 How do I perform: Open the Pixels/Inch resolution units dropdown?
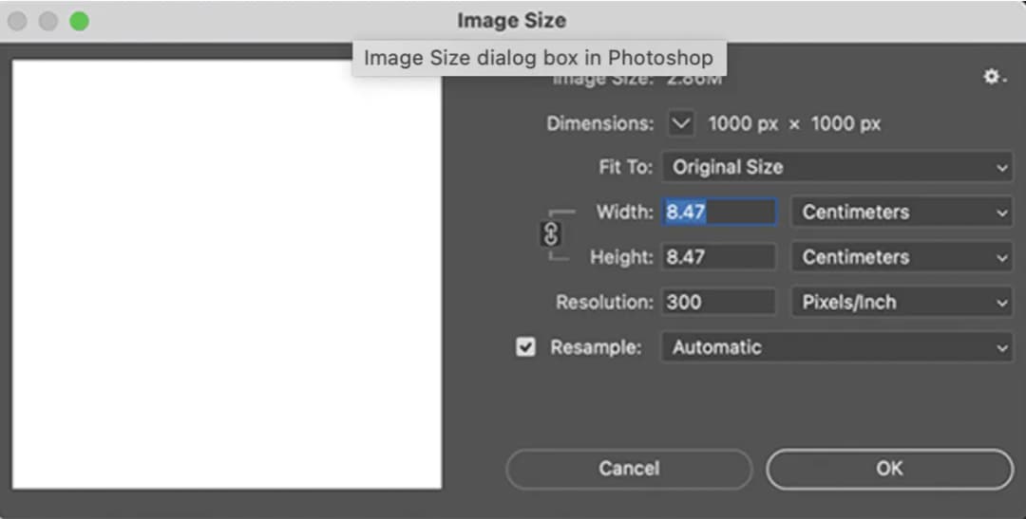(x=902, y=302)
